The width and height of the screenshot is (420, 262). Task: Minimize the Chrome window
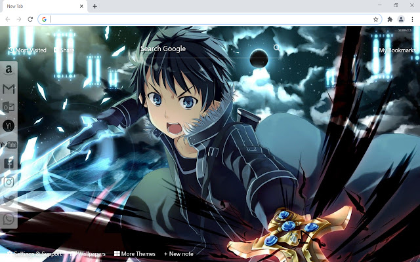380,5
